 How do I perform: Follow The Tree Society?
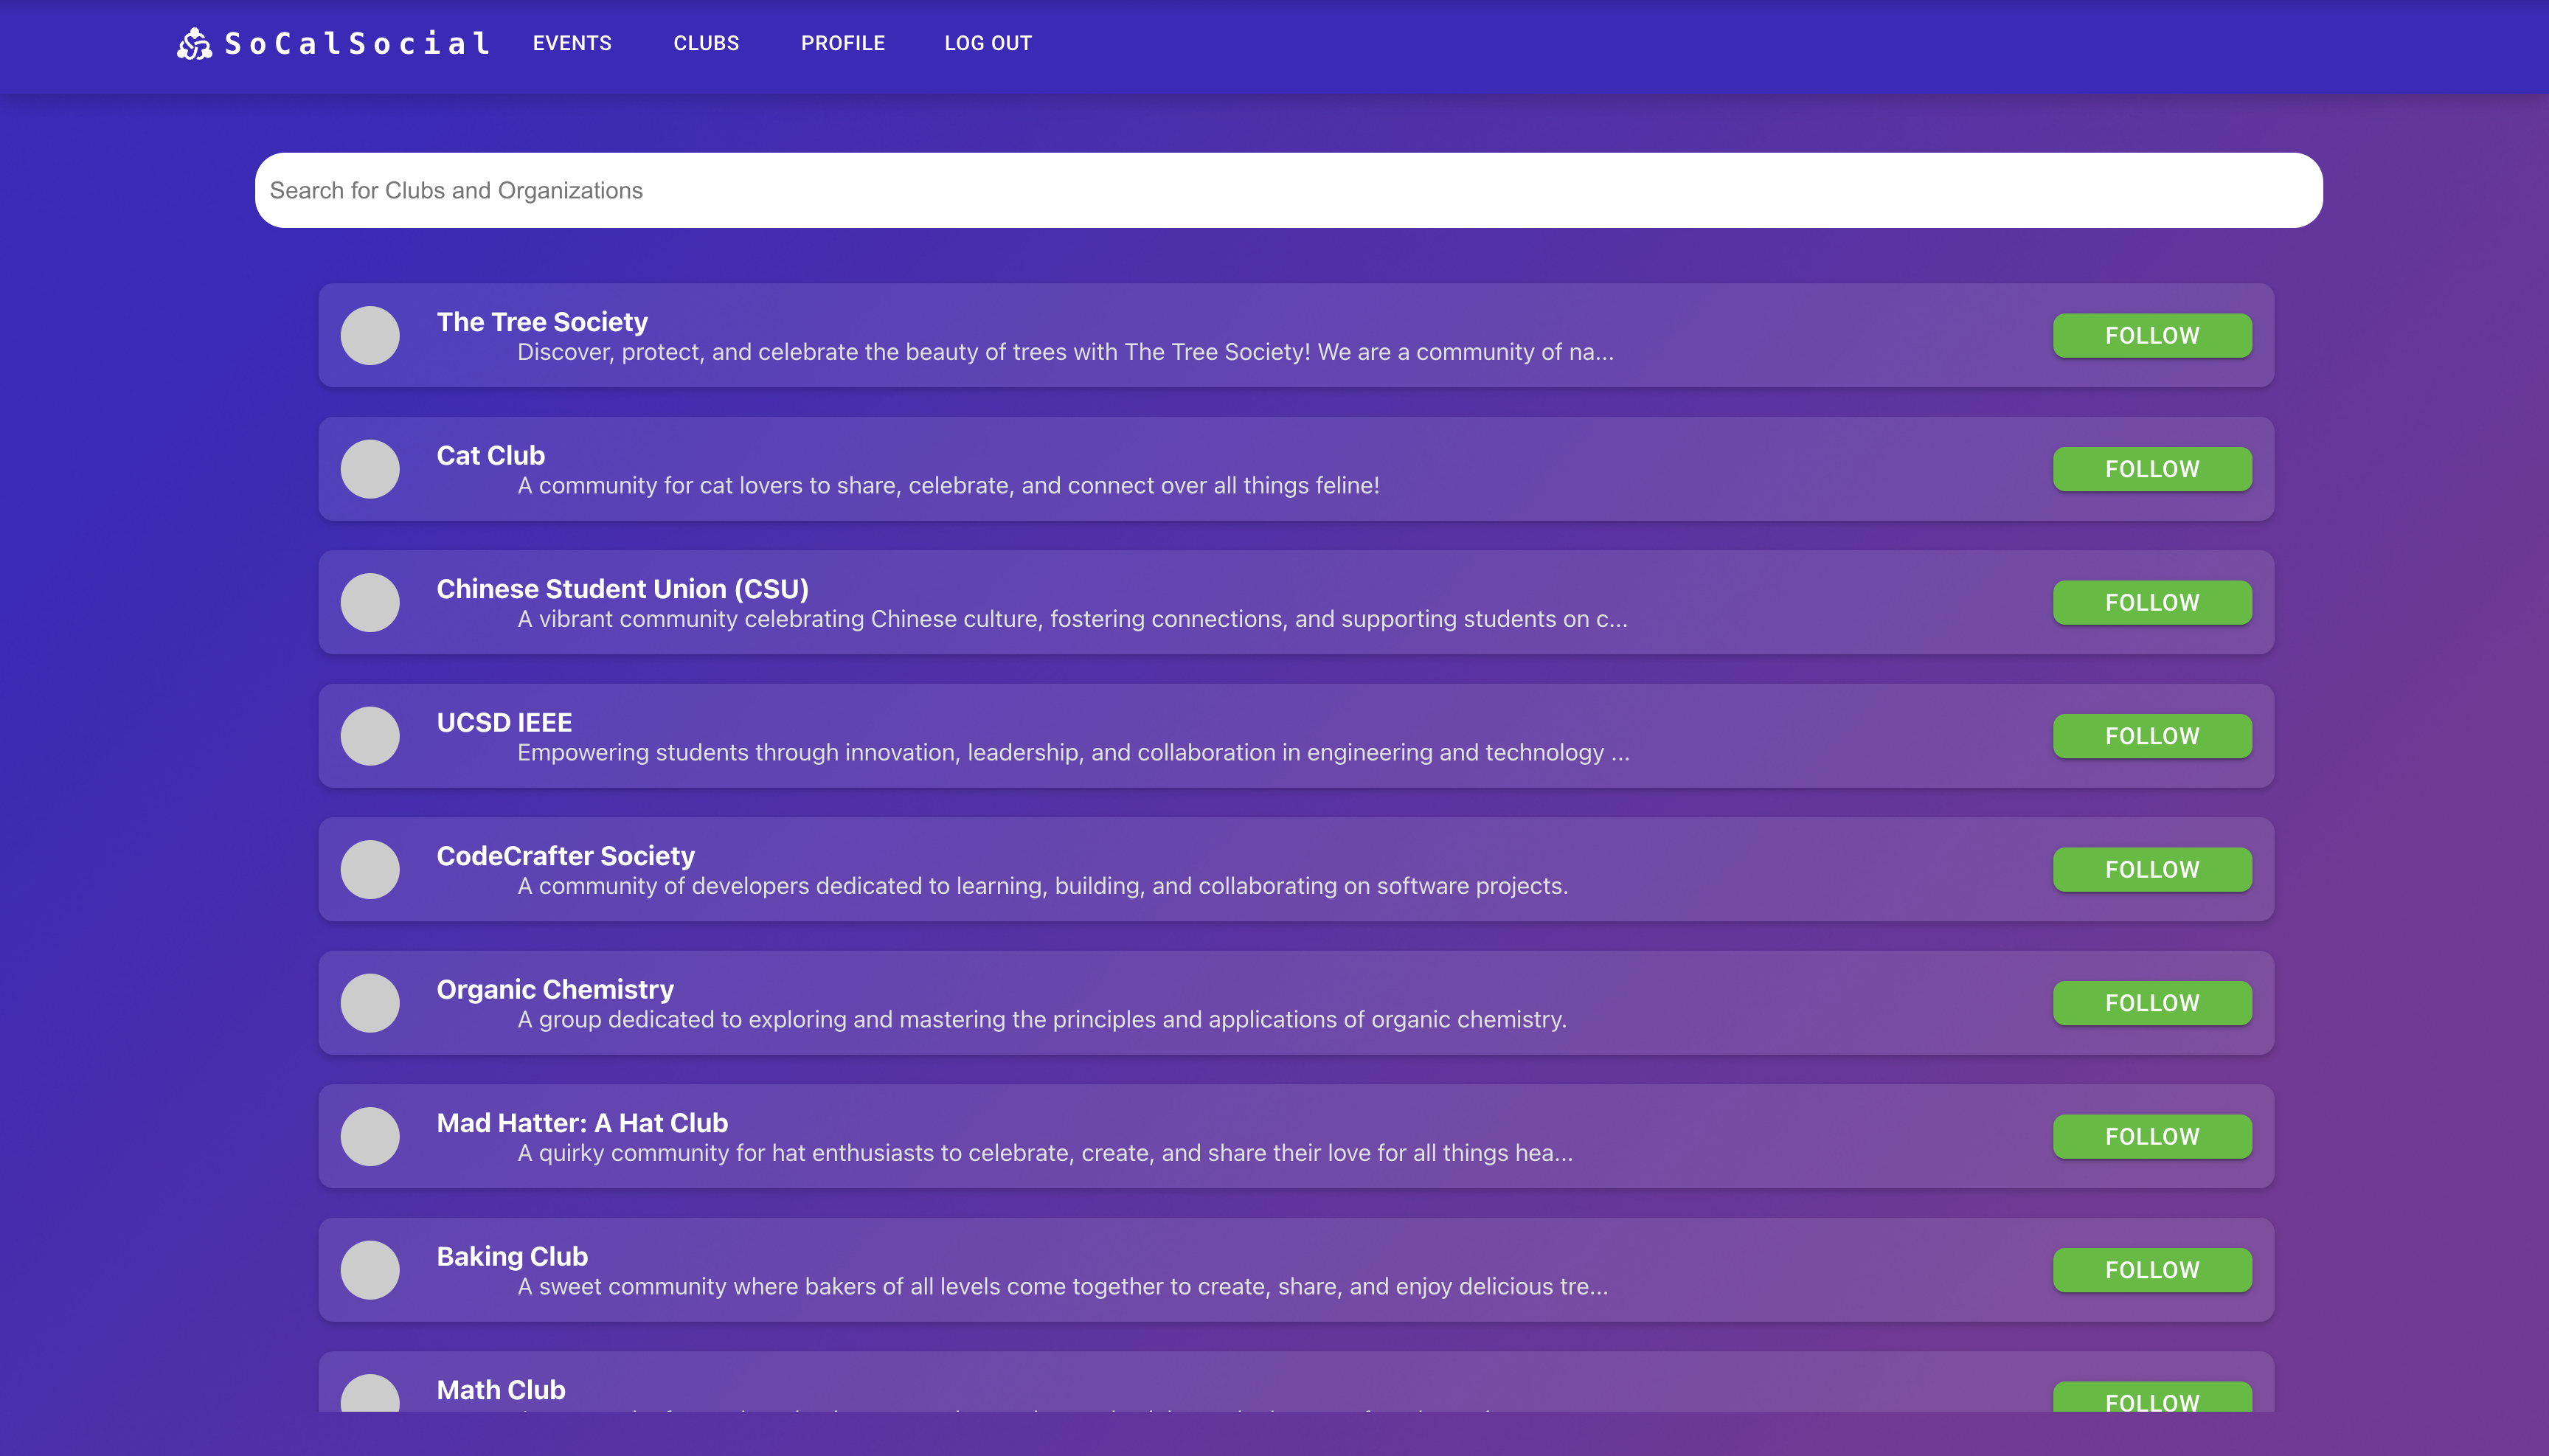coord(2151,335)
